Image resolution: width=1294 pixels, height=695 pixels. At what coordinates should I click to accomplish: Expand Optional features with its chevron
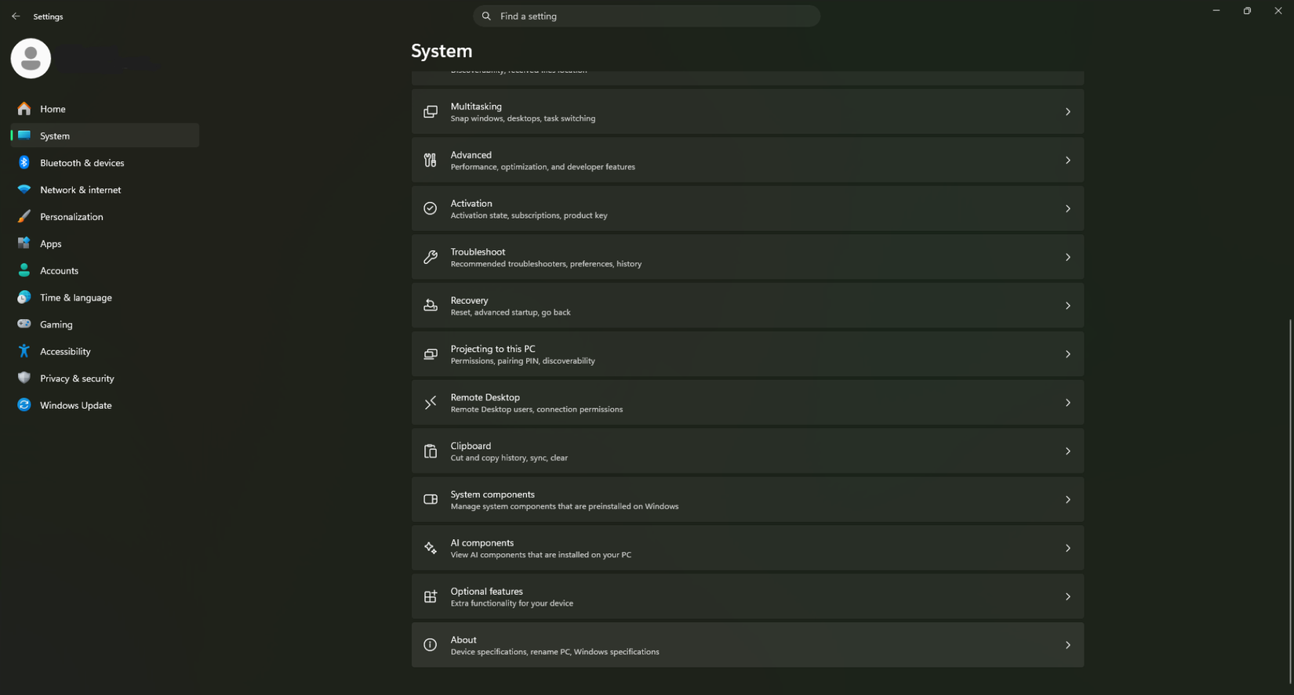(1067, 597)
